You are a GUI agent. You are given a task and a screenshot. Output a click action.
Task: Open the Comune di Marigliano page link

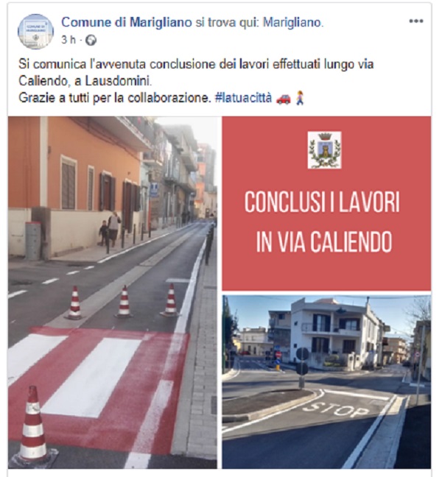pos(127,22)
